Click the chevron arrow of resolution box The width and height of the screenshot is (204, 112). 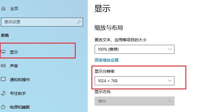click(170, 81)
